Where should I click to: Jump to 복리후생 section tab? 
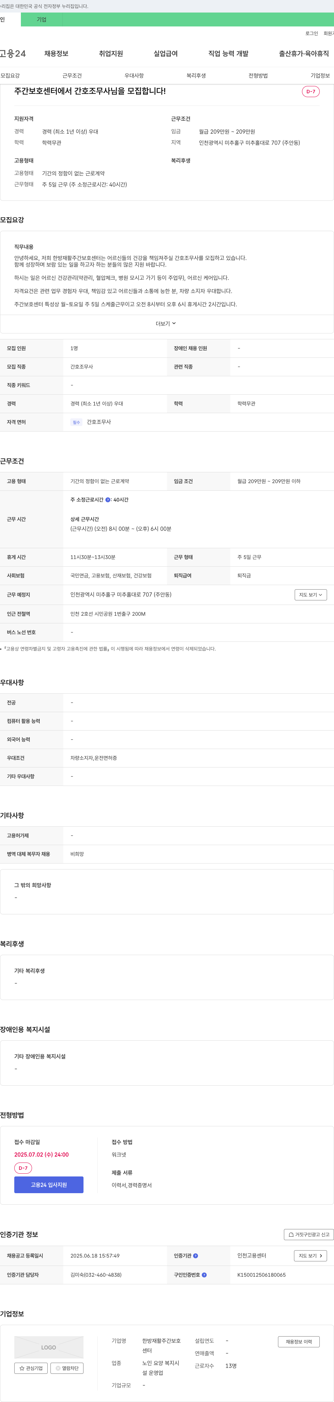[x=196, y=76]
